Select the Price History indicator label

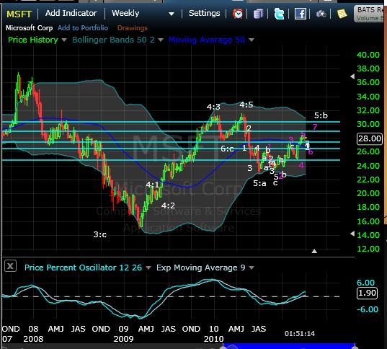(x=33, y=40)
